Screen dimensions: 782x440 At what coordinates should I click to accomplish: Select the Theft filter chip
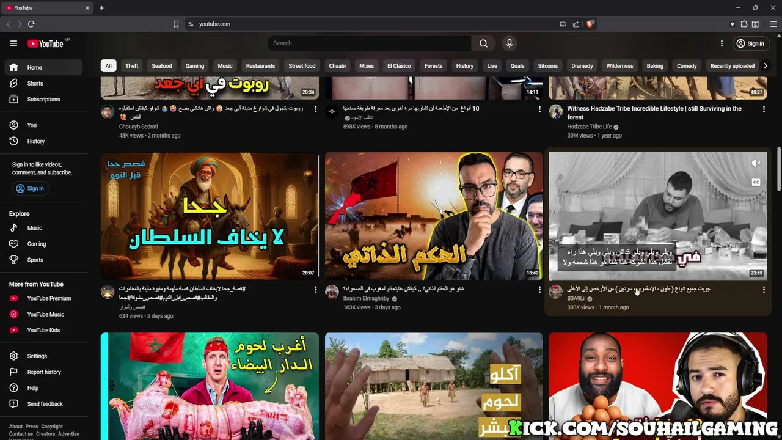tap(132, 66)
